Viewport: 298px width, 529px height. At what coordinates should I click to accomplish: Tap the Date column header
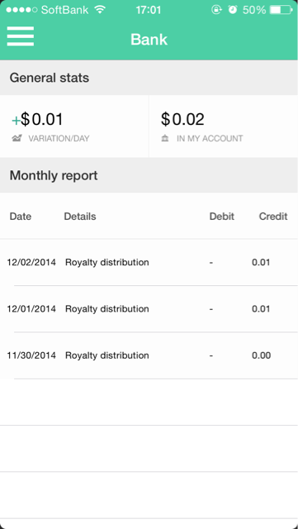21,217
